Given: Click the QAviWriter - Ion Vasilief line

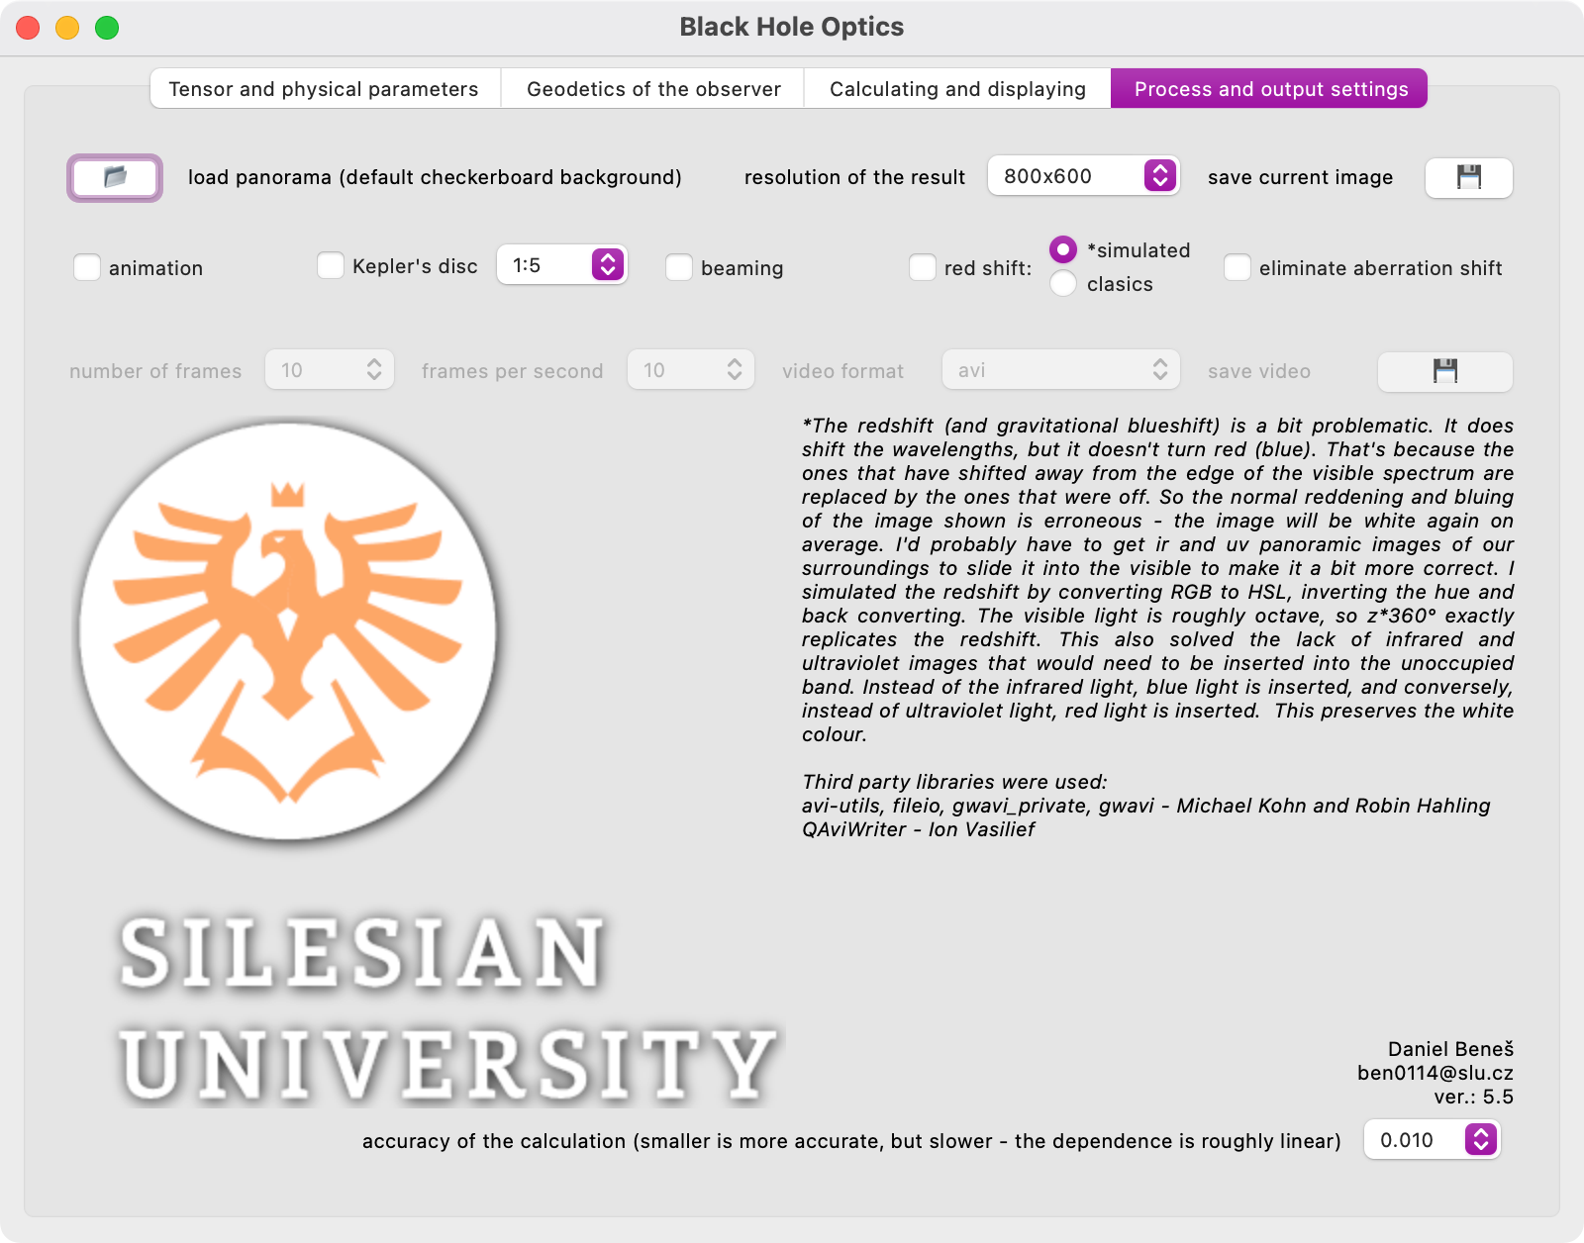Looking at the screenshot, I should tap(918, 829).
